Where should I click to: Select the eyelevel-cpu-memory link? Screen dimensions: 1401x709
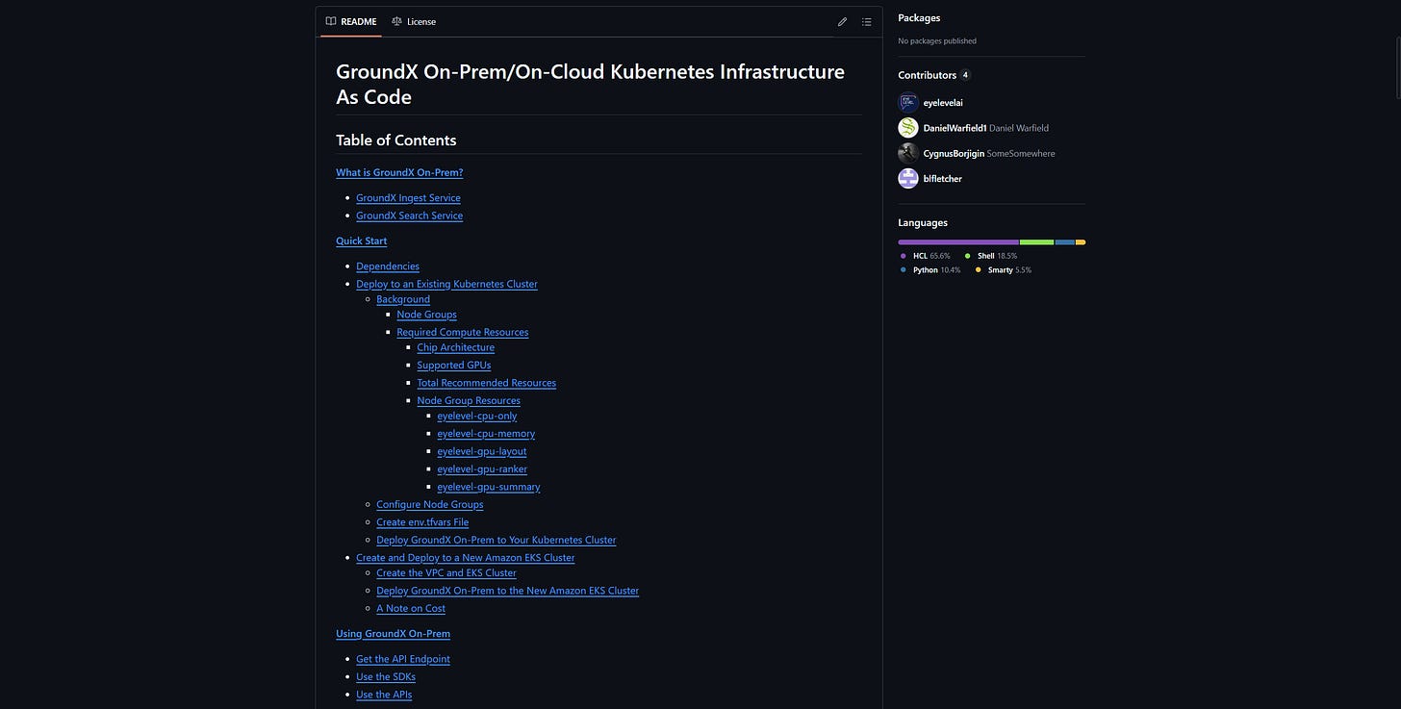coord(486,434)
